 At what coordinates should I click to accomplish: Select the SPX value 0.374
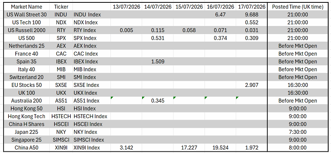point(220,38)
